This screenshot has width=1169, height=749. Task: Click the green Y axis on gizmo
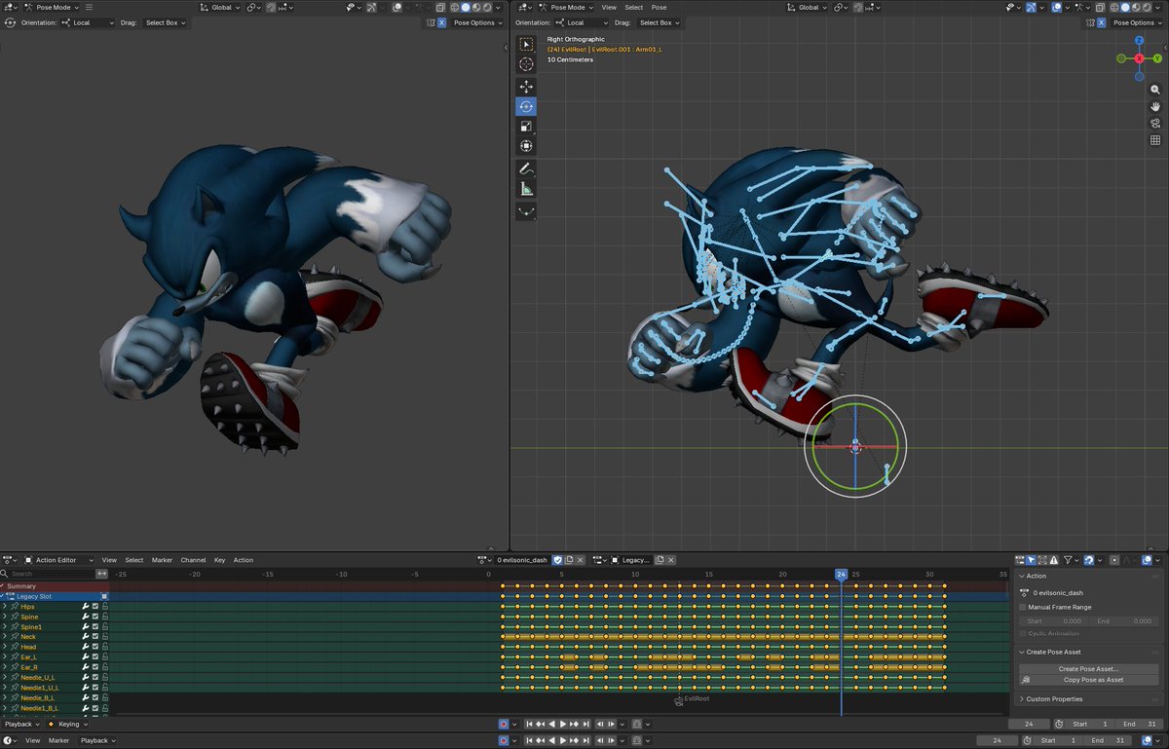pos(1157,58)
